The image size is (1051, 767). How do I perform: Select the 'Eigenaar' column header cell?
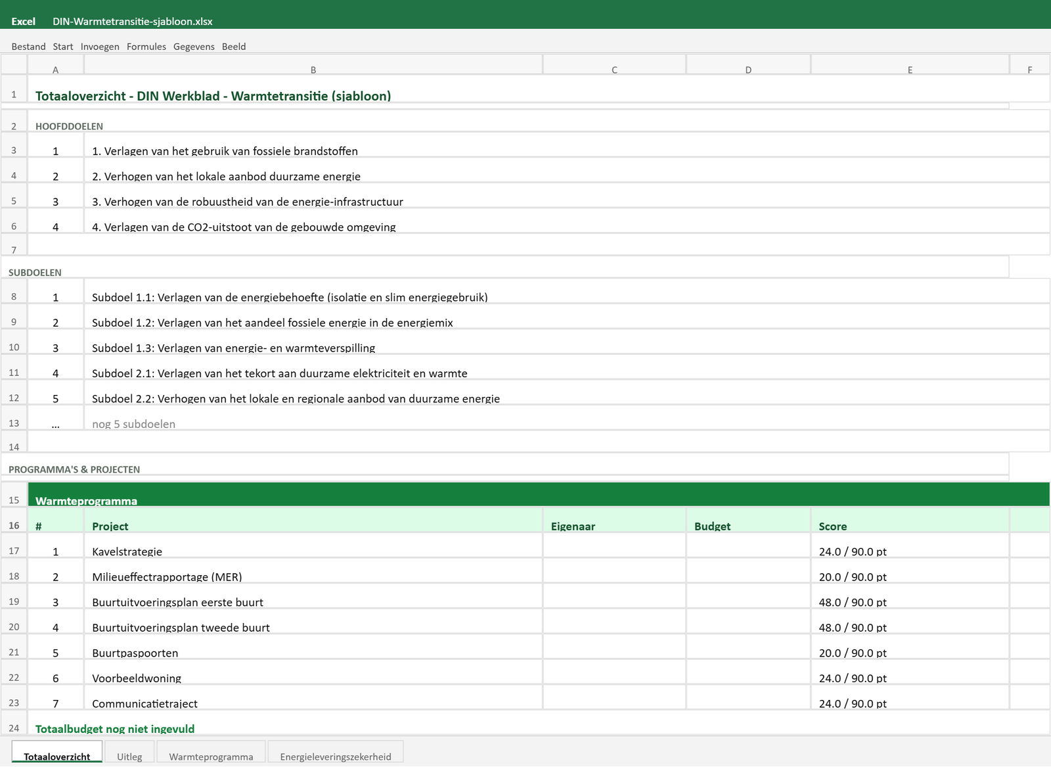coord(614,520)
